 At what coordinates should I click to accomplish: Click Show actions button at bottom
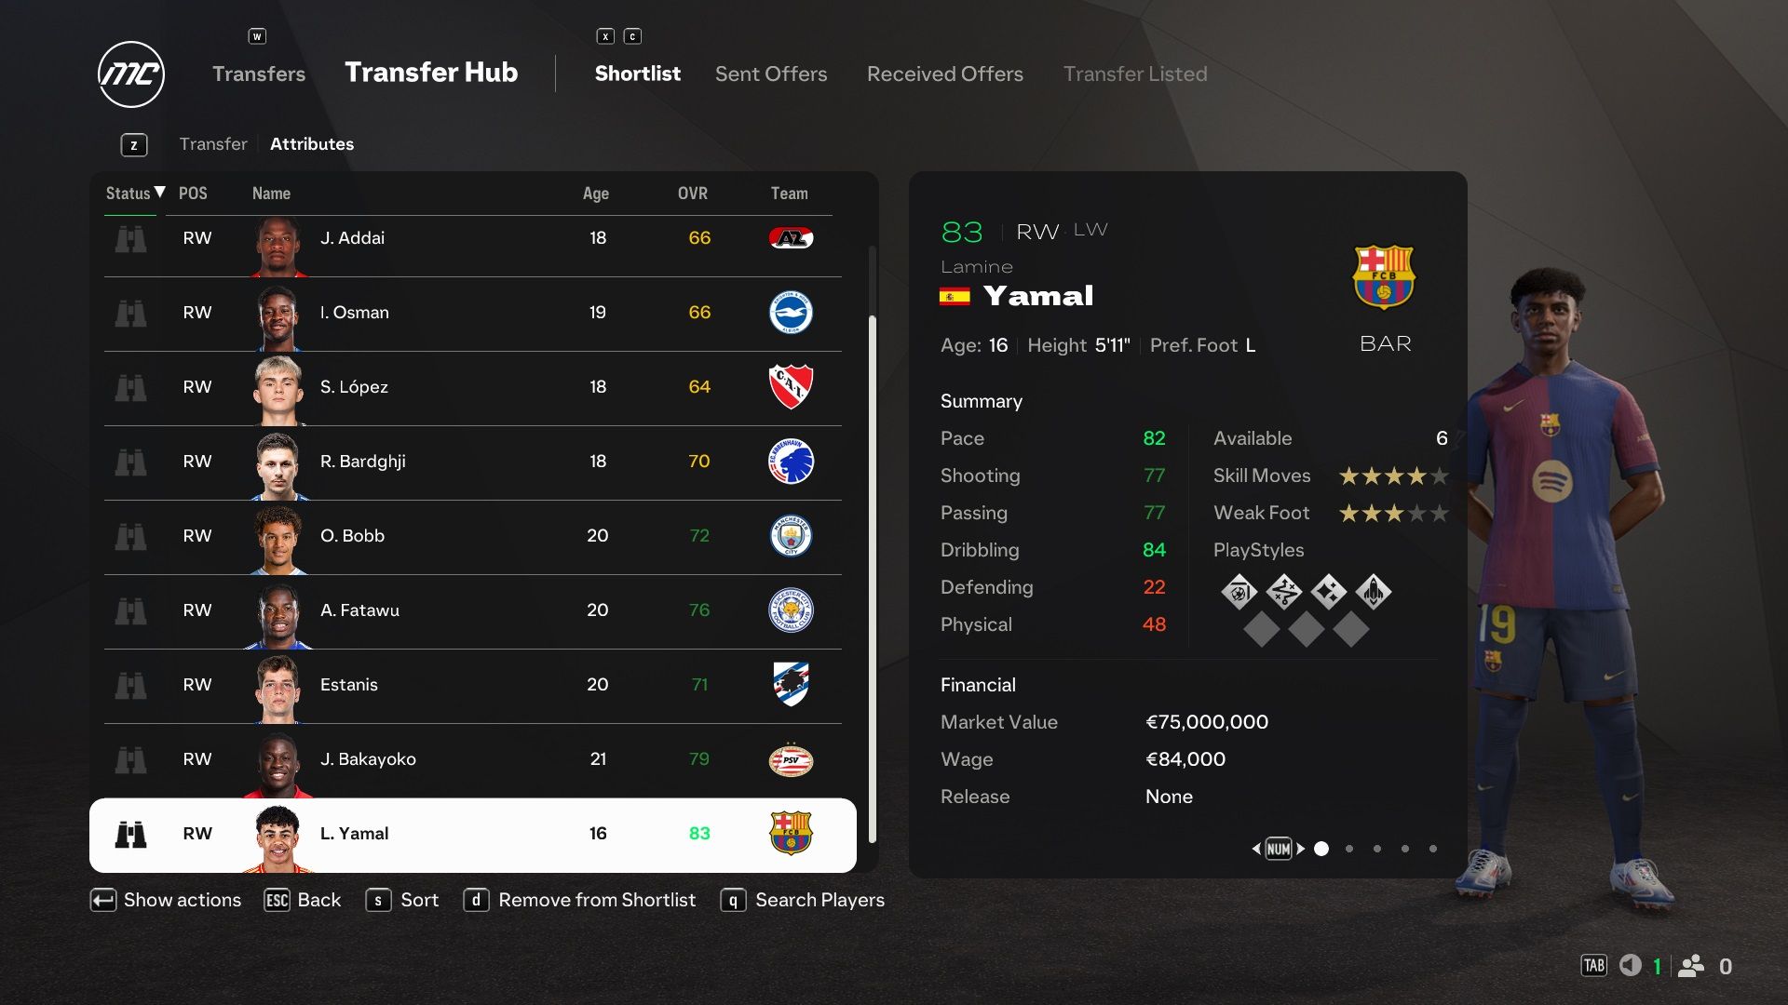166,900
